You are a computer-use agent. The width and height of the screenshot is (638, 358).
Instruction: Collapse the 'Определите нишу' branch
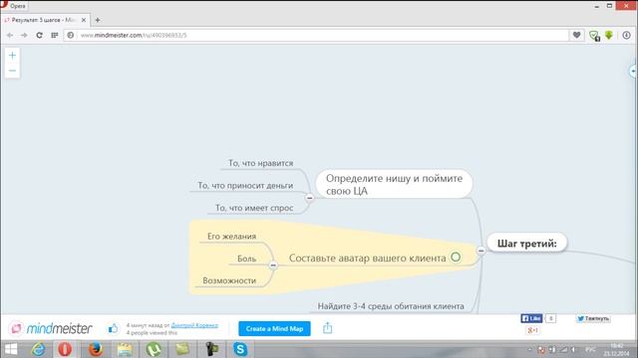(x=310, y=198)
